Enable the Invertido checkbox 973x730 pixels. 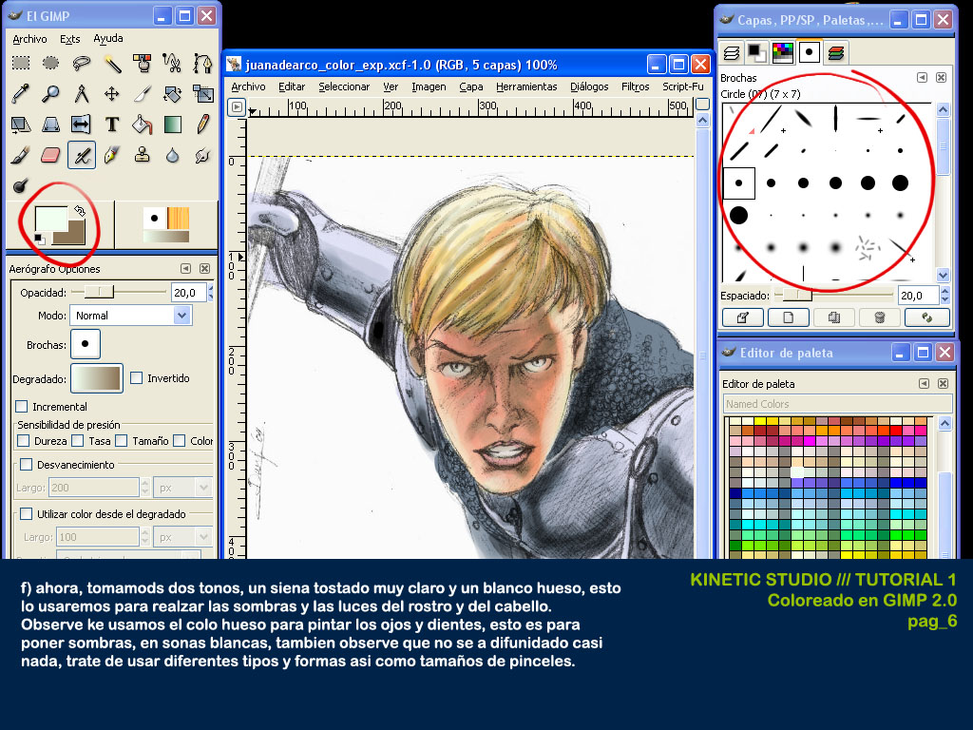(x=137, y=378)
